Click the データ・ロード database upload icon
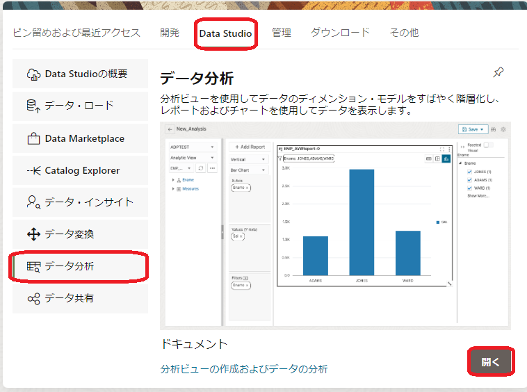527x392 pixels. tap(33, 106)
